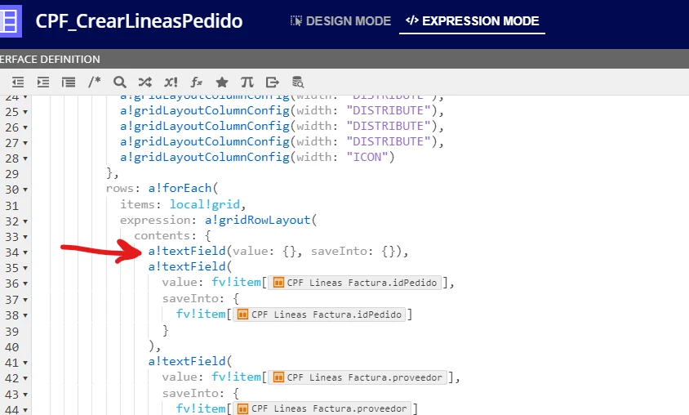Collapse saveInto fold at line 37
Screen dimensions: 689x415
pos(25,300)
